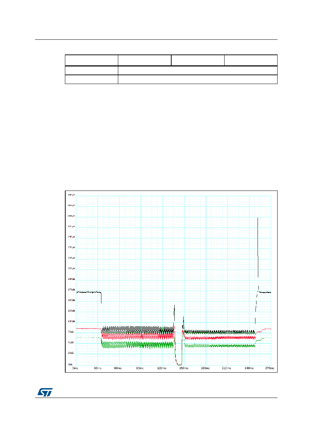Click the 180ms time axis label
Screen dimensions: 313x444
tap(205, 368)
